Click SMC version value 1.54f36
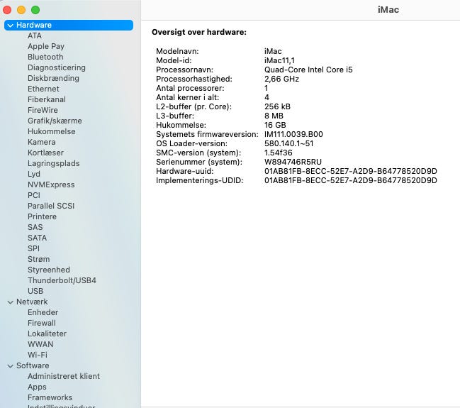Viewport: 460px width, 408px height. click(x=278, y=153)
